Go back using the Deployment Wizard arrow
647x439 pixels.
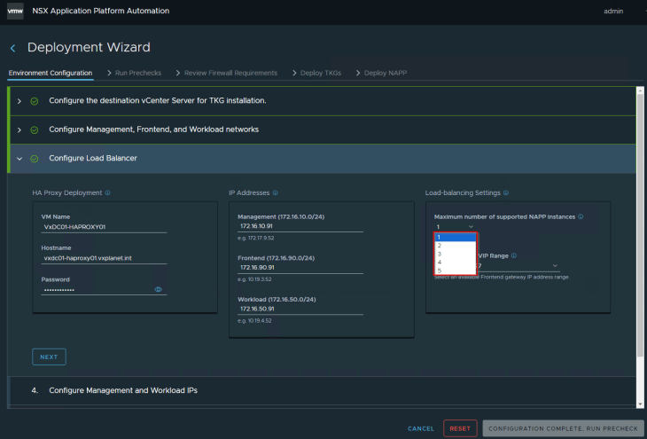click(x=12, y=48)
